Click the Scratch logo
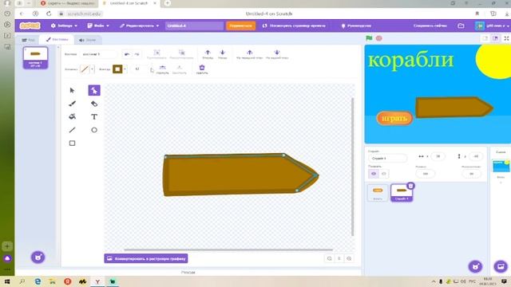 coord(30,26)
